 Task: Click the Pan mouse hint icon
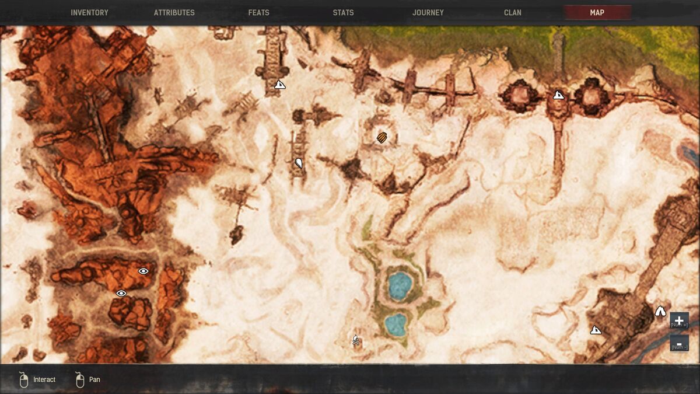(80, 380)
